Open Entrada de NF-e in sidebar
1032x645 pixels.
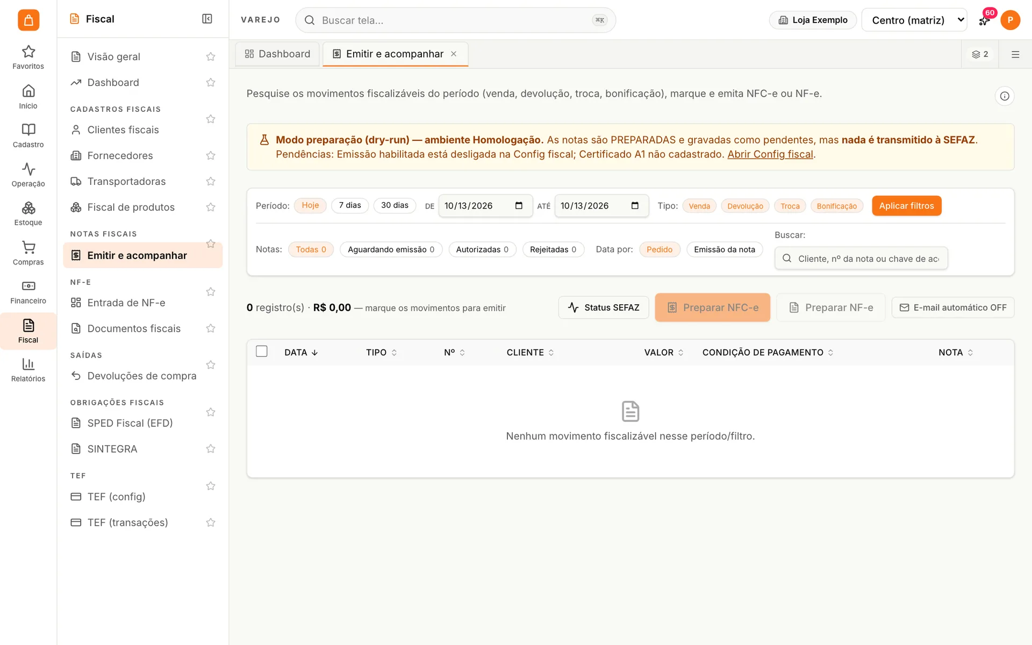coord(126,303)
